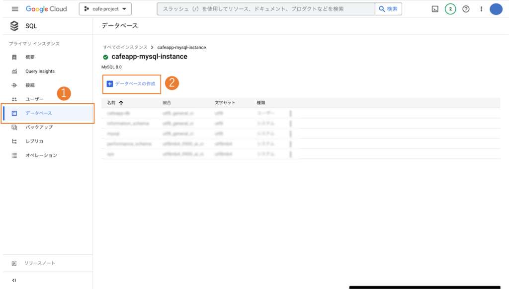Open Query Insights in the sidebar
This screenshot has height=289, width=509.
click(40, 72)
